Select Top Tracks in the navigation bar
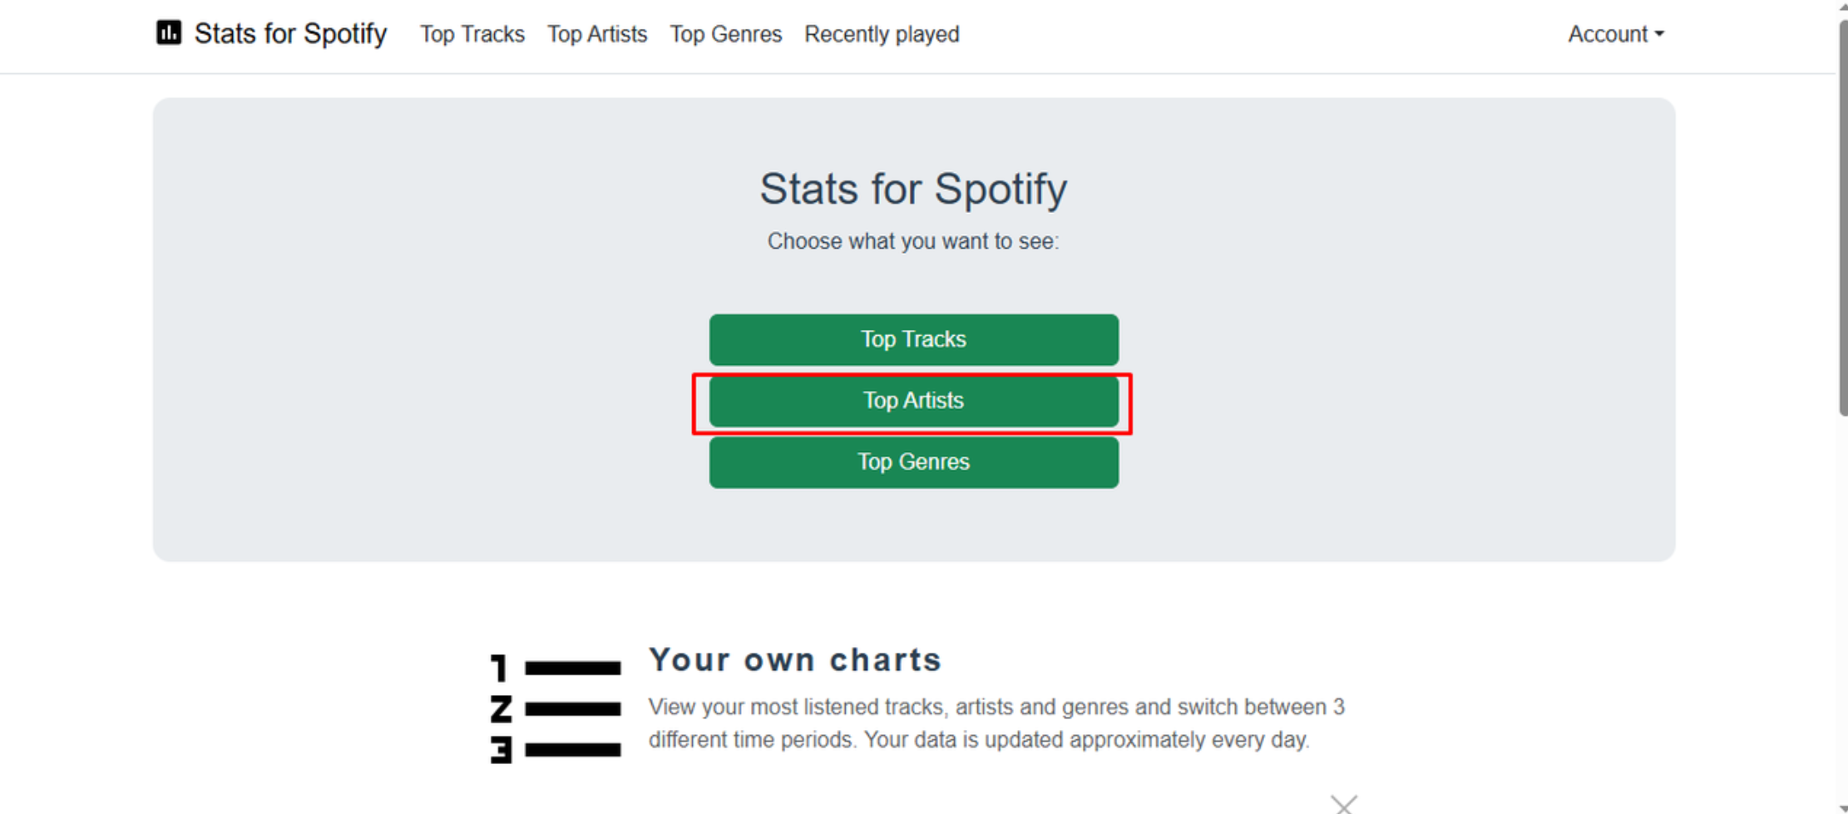 [x=472, y=34]
